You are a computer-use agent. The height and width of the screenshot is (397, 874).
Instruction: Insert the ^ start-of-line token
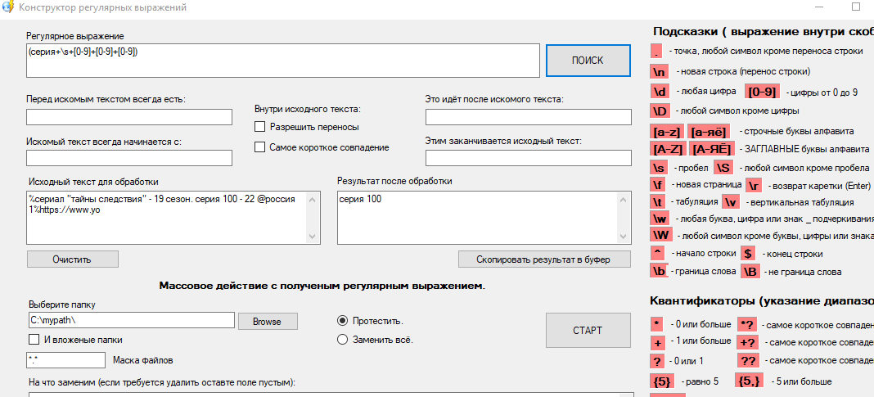click(658, 254)
